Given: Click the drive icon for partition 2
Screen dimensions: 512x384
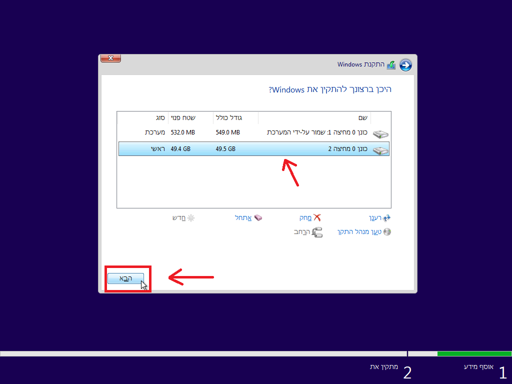Looking at the screenshot, I should tap(380, 150).
